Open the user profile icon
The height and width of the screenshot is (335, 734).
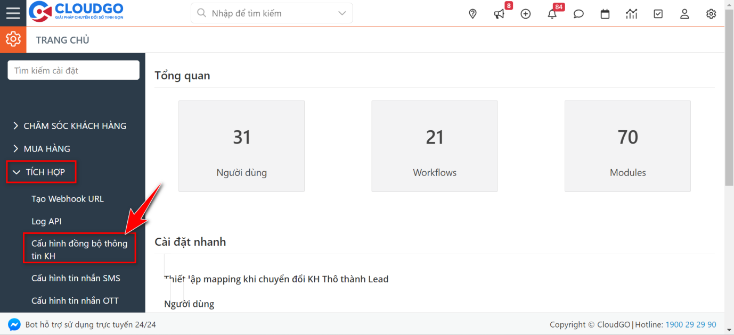click(x=684, y=14)
